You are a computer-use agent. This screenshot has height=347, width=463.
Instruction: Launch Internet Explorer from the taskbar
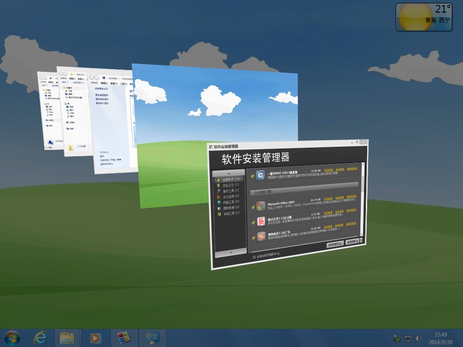(x=40, y=338)
